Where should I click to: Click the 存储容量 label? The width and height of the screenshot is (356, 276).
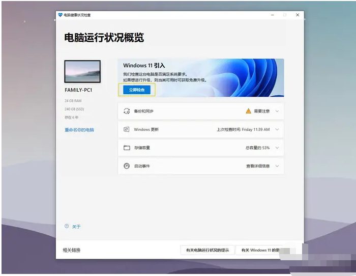[142, 148]
